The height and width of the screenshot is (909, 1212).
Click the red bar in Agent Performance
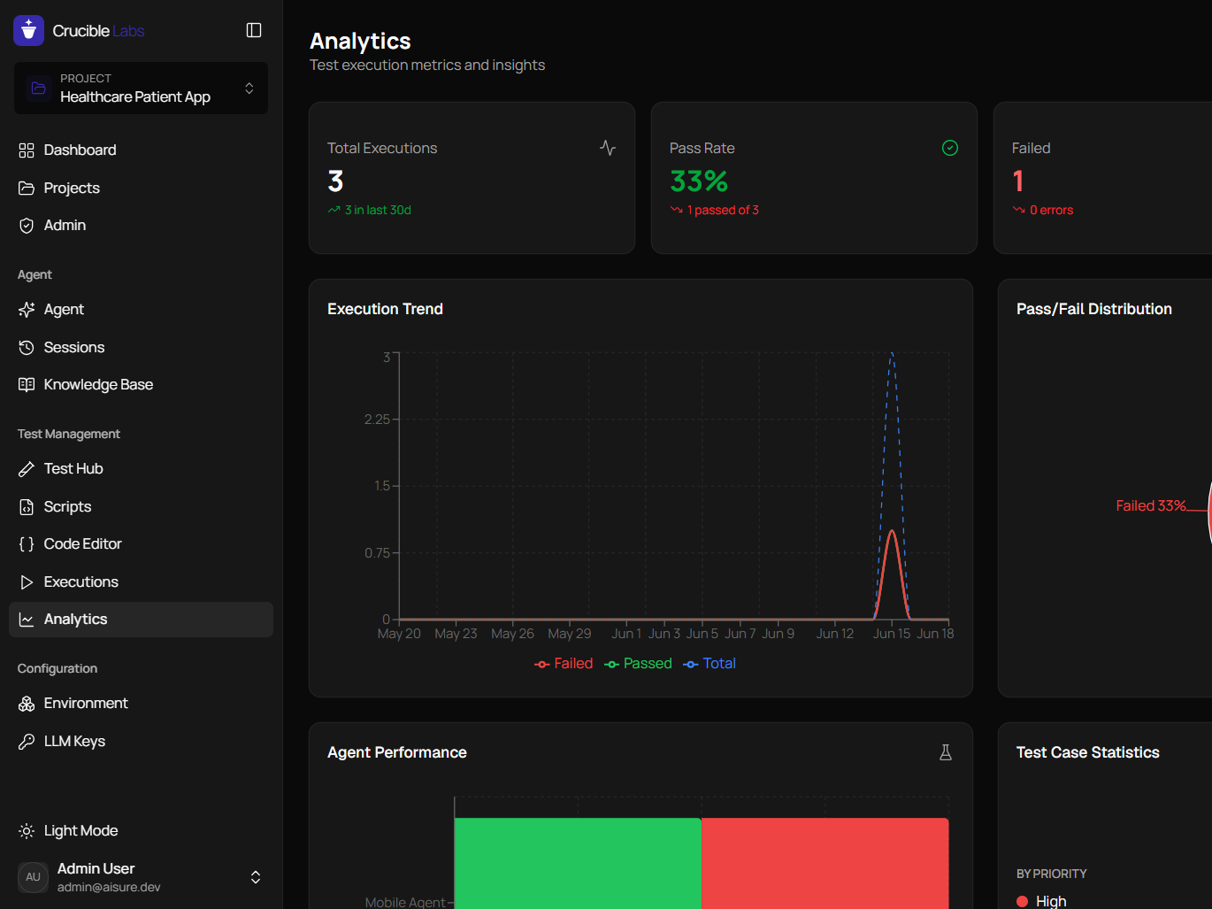825,863
